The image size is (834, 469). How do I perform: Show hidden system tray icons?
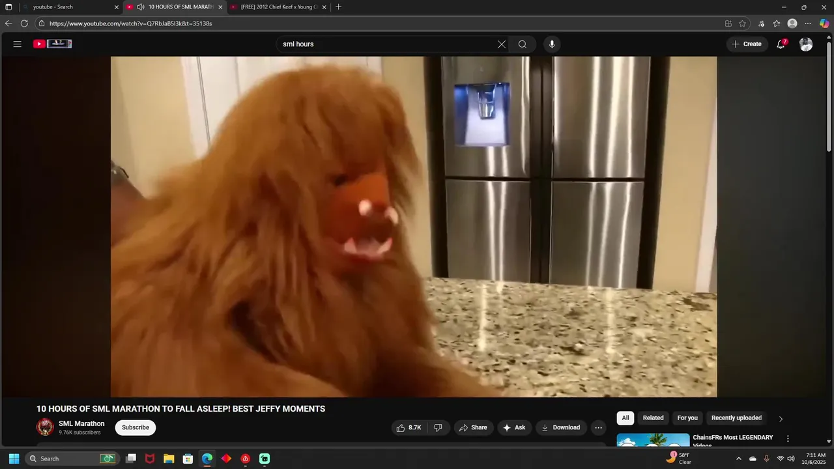point(738,459)
